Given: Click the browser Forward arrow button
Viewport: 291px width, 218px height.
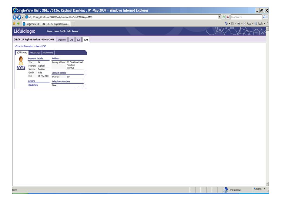Looking at the screenshot, I should [x=19, y=17].
